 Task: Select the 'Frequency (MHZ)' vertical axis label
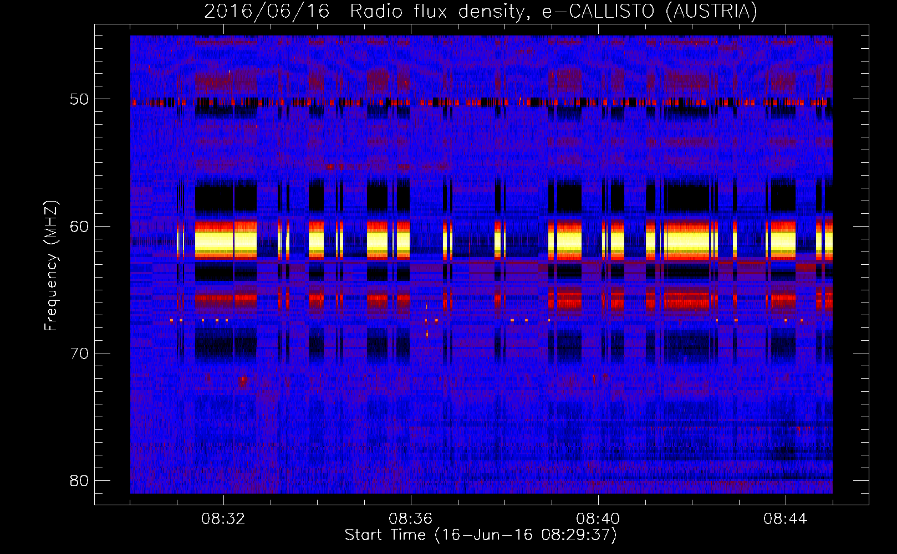(x=51, y=266)
